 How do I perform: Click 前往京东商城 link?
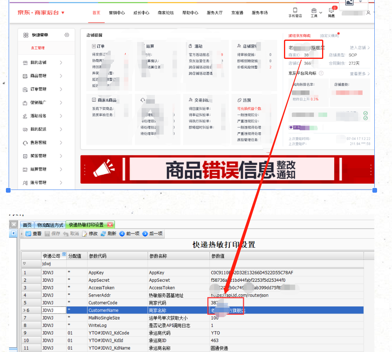pyautogui.click(x=300, y=36)
